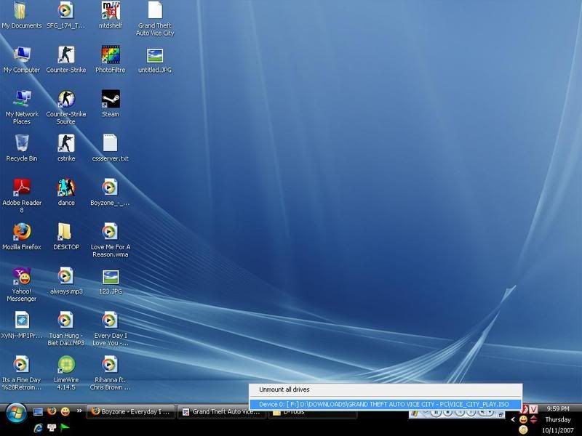Open Yahoo Messenger smiley in Quick Launch
Screen dimensions: 582x436
(65, 411)
